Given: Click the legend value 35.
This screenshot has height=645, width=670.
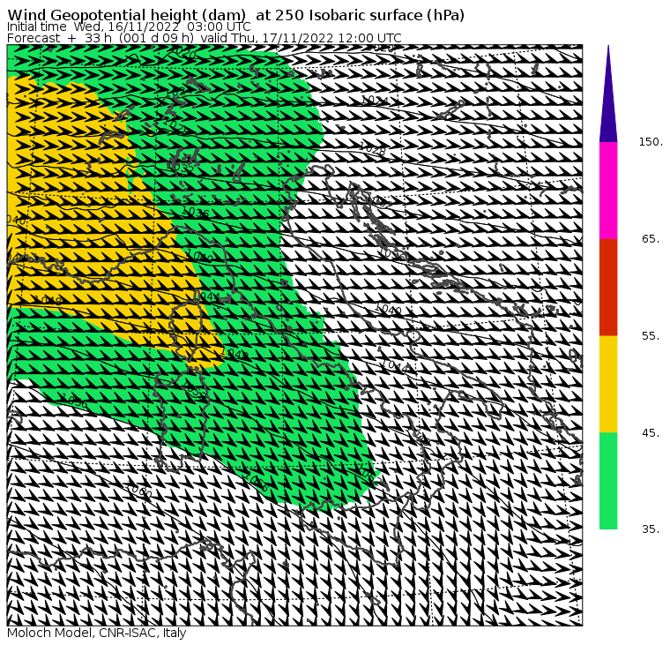Looking at the screenshot, I should [651, 529].
